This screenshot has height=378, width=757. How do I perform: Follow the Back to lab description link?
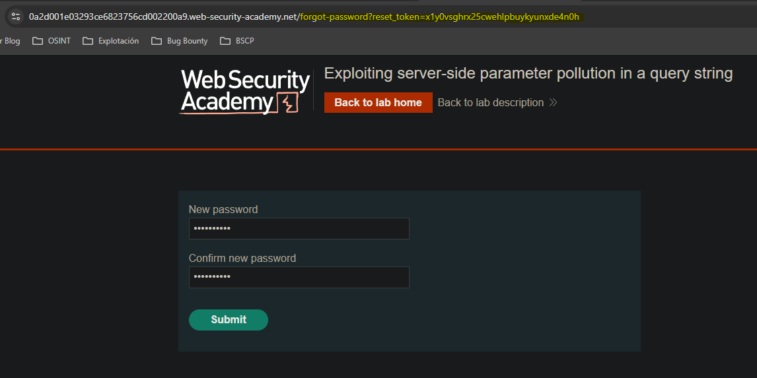tap(490, 103)
